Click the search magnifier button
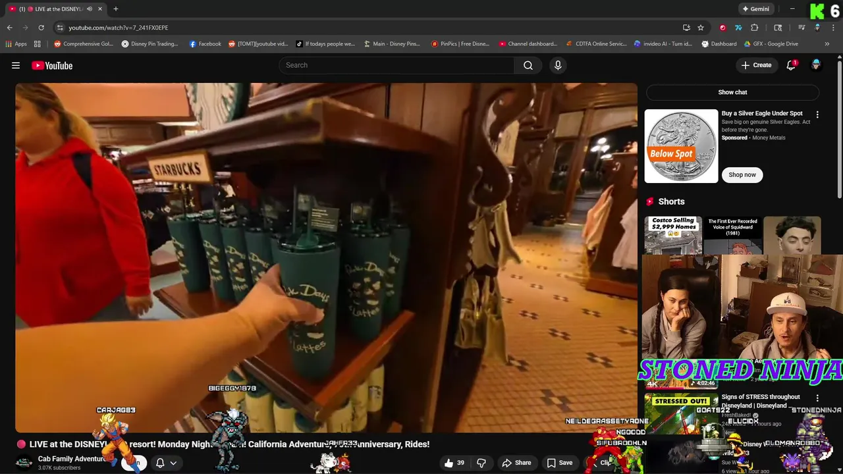 528,65
